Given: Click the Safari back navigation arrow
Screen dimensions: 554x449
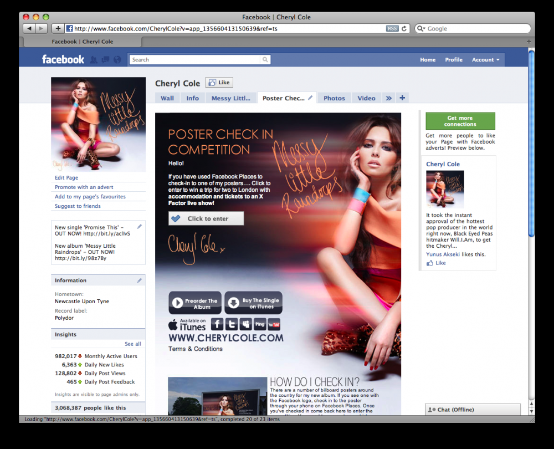Looking at the screenshot, I should pos(29,29).
